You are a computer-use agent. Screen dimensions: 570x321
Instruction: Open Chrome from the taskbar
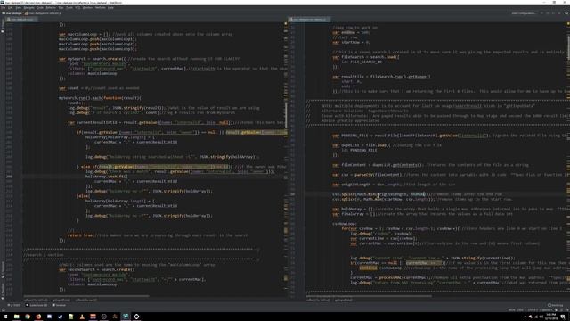pos(28,317)
